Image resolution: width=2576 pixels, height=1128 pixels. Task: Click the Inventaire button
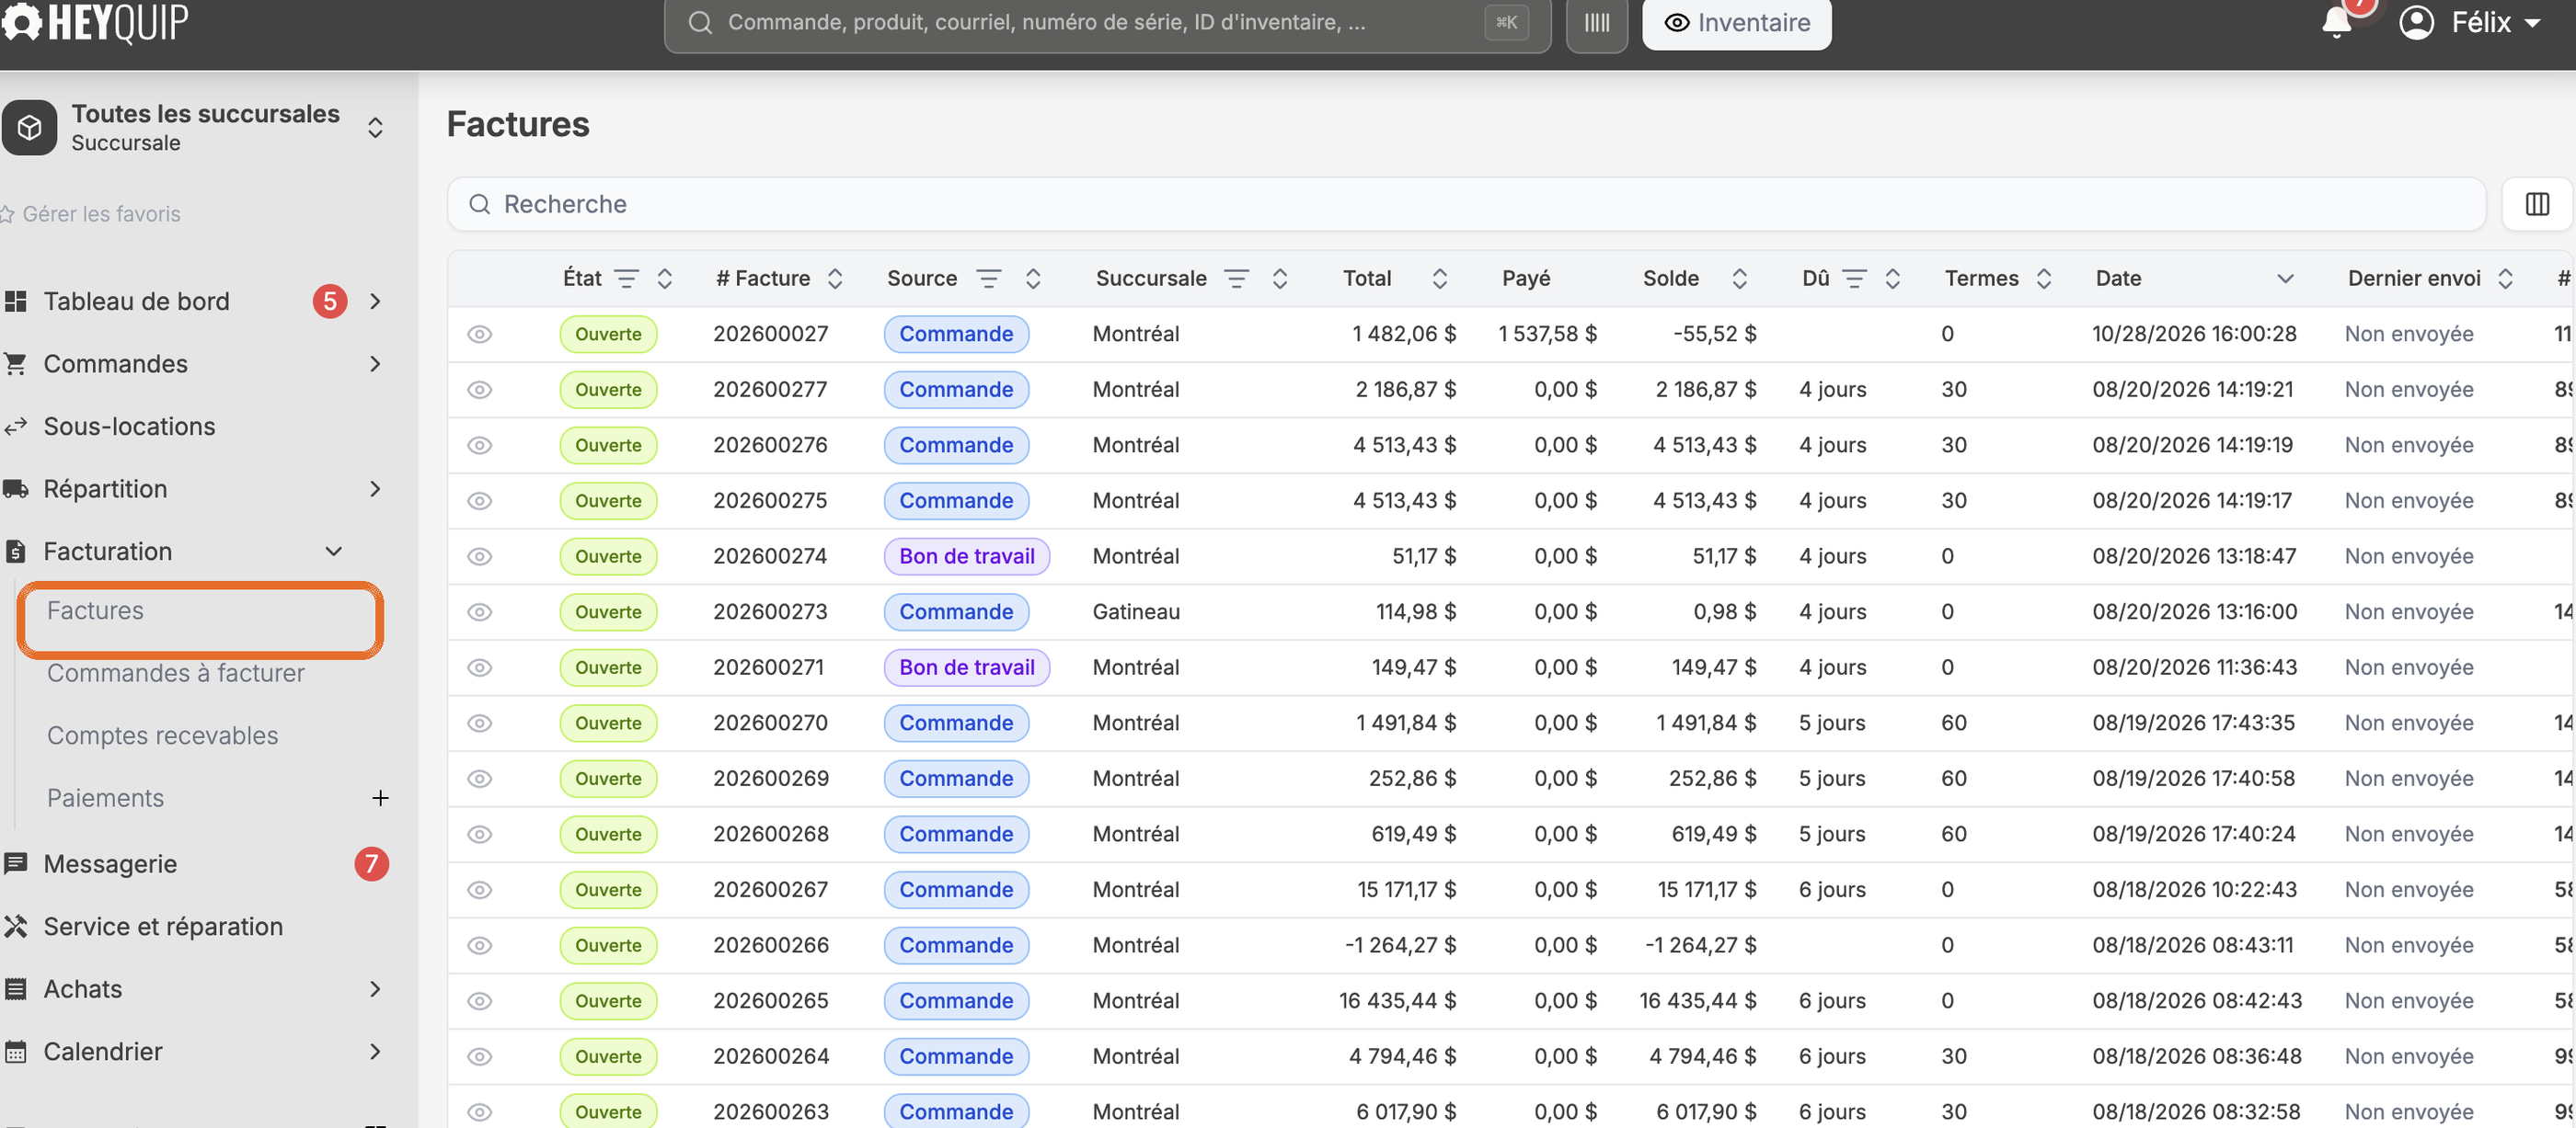1737,22
